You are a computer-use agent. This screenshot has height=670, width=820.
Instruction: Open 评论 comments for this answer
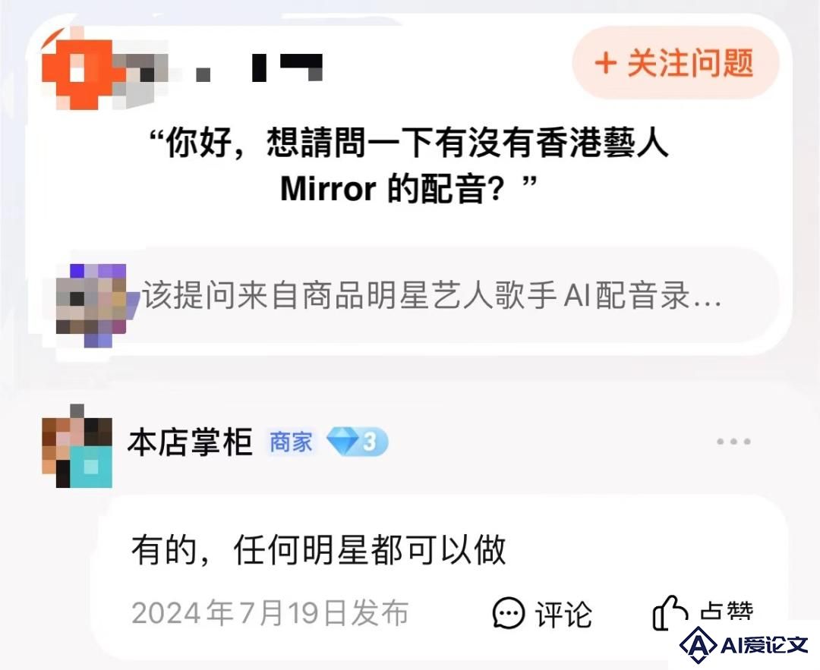563,614
